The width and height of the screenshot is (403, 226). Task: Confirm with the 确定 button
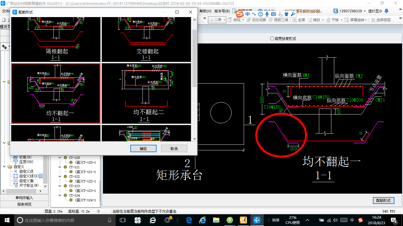143,149
